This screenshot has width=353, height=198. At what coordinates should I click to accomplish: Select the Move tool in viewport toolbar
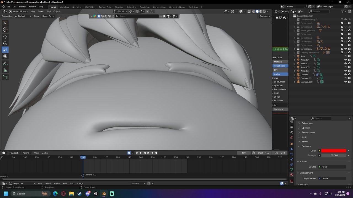tap(5, 37)
